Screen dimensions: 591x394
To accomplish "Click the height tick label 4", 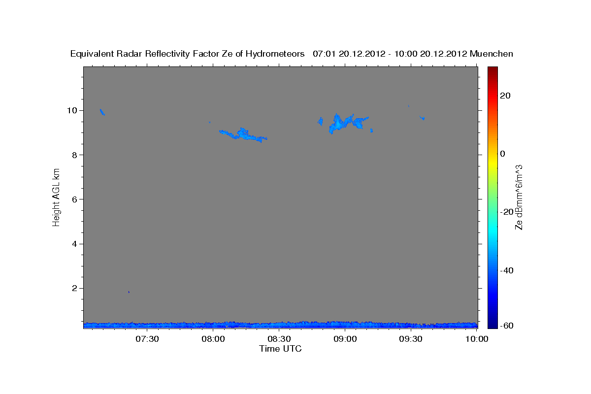I will (75, 244).
